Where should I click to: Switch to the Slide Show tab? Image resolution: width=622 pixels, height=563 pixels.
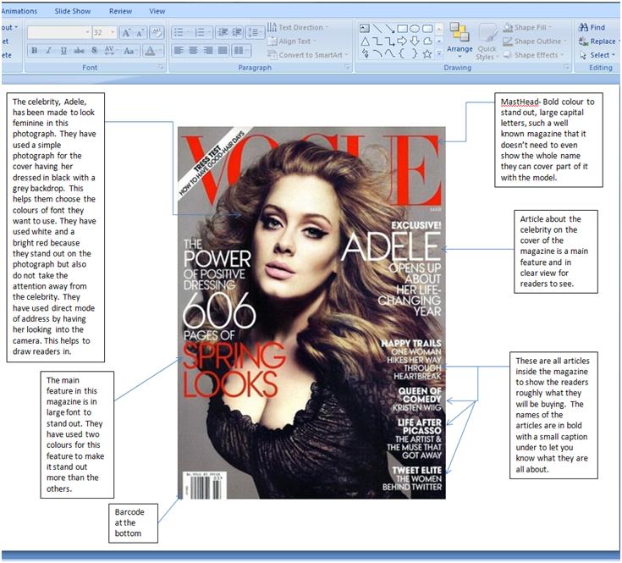[73, 11]
